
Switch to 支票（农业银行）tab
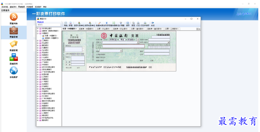click(x=104, y=29)
